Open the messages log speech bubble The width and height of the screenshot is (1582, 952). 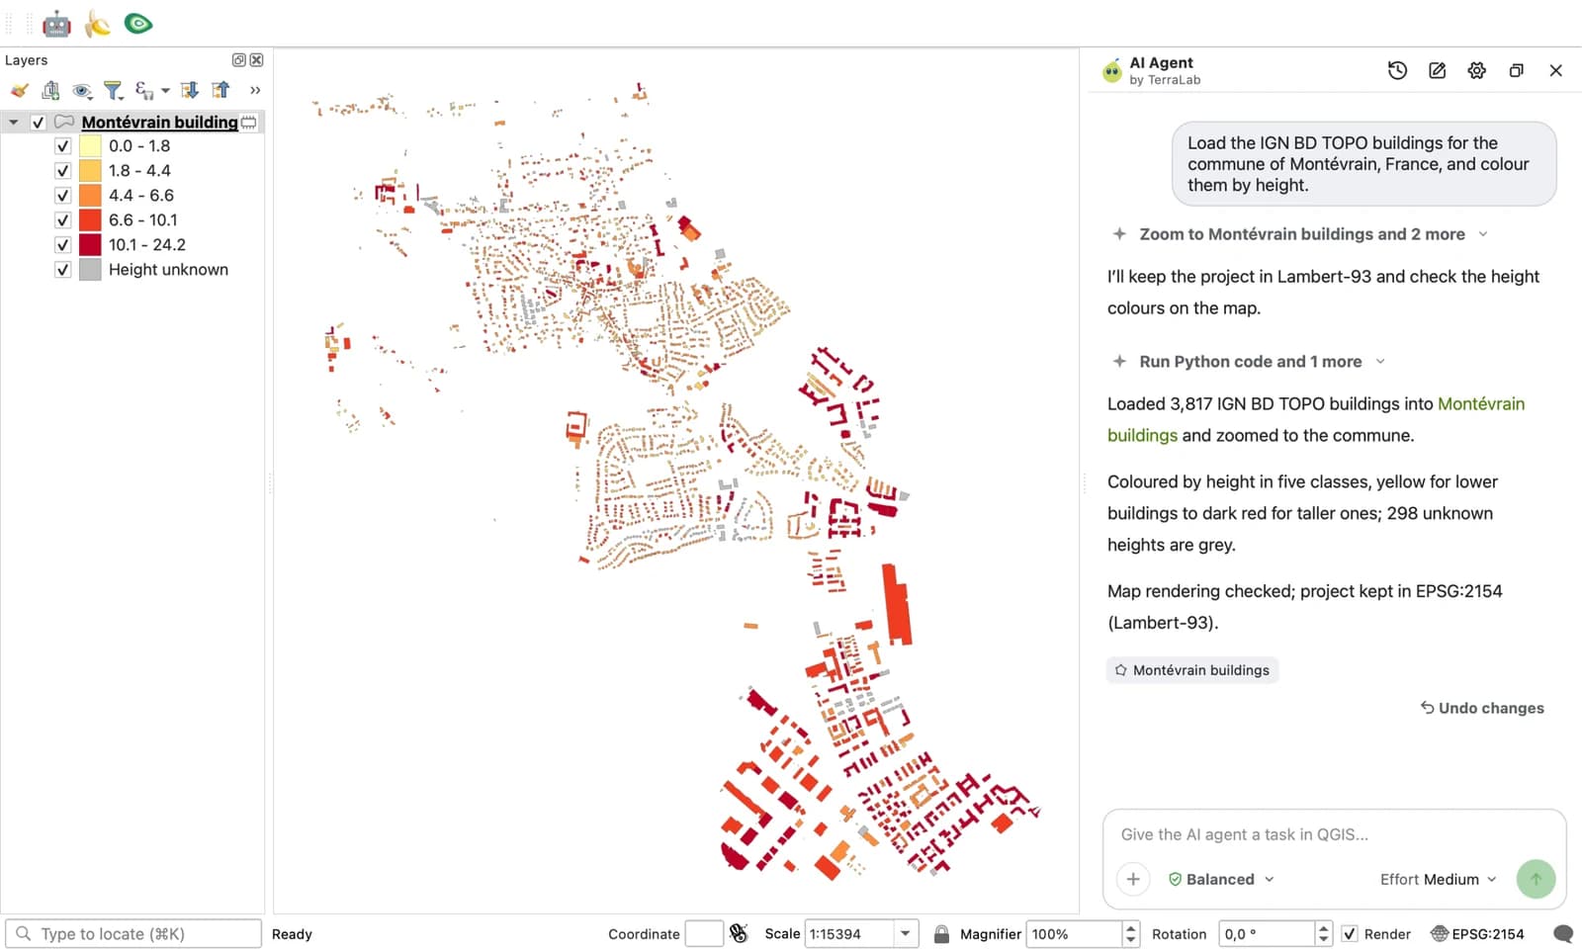pyautogui.click(x=1562, y=933)
